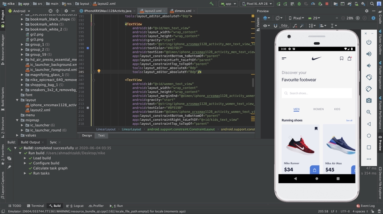This screenshot has width=383, height=214.
Task: Click the emulator volume up icon
Action: coord(369,54)
